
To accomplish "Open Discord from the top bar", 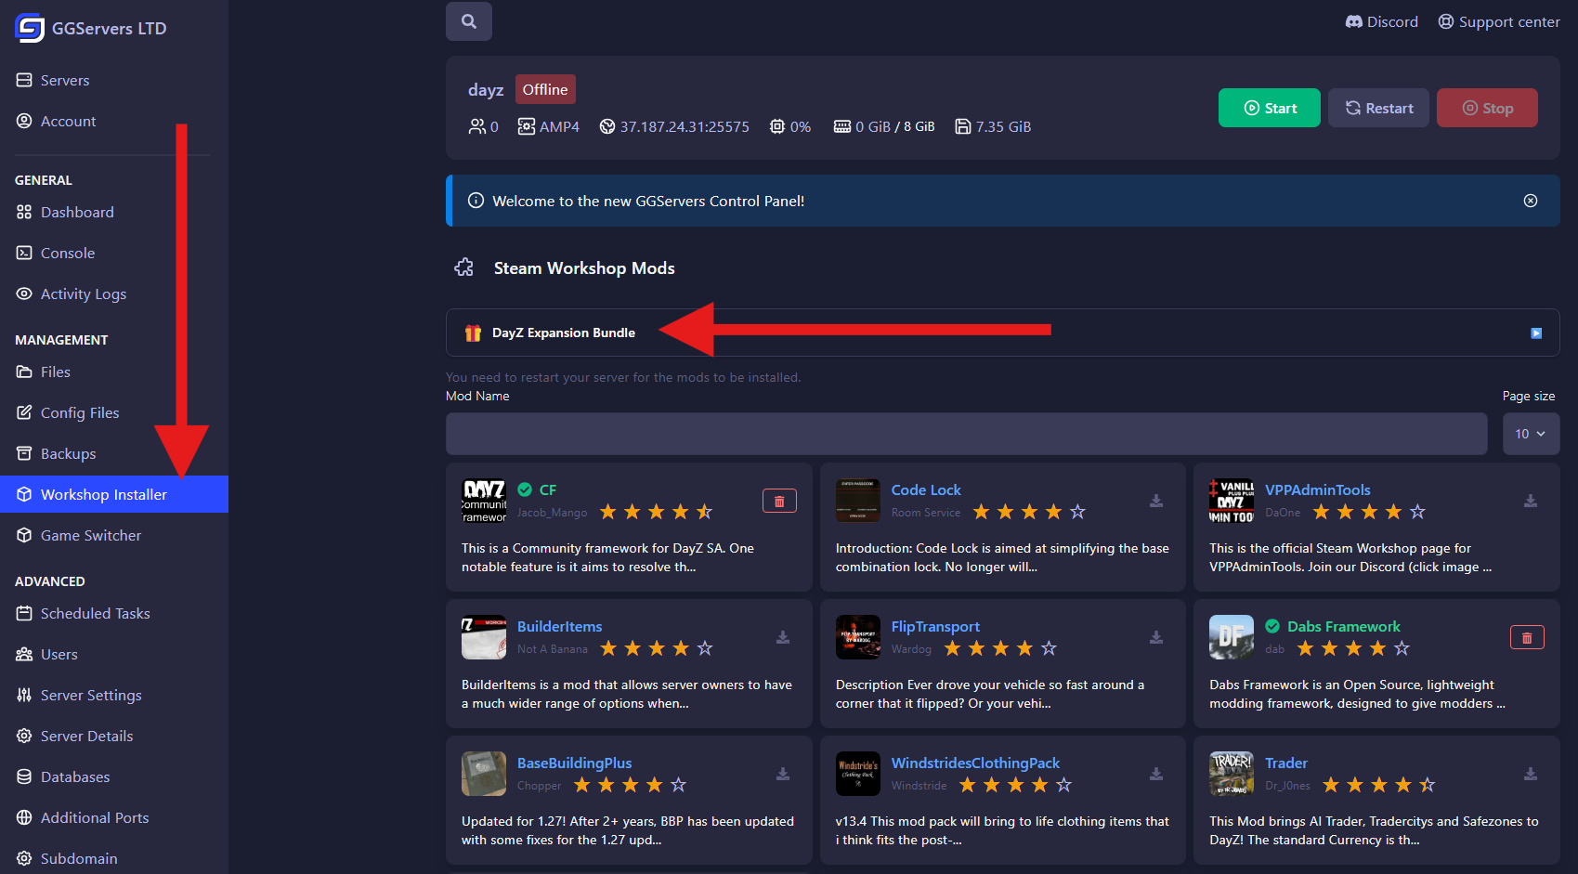I will click(x=1381, y=20).
